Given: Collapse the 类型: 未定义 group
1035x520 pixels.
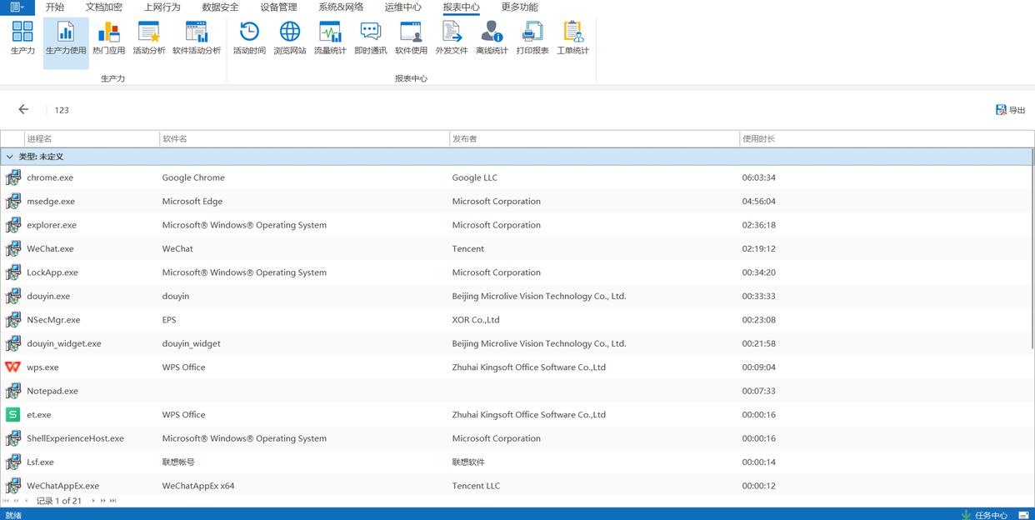Looking at the screenshot, I should tap(10, 157).
